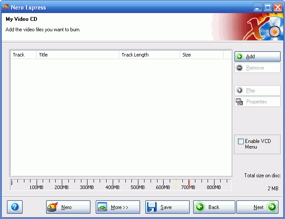Image resolution: width=285 pixels, height=219 pixels.
Task: Click the Nero Express title bar icon
Action: click(x=6, y=7)
